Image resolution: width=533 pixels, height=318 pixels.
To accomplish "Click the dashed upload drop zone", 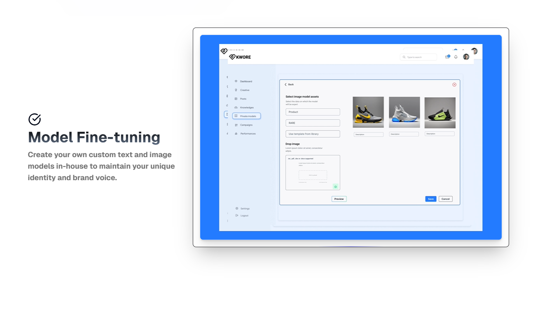I will pyautogui.click(x=313, y=175).
